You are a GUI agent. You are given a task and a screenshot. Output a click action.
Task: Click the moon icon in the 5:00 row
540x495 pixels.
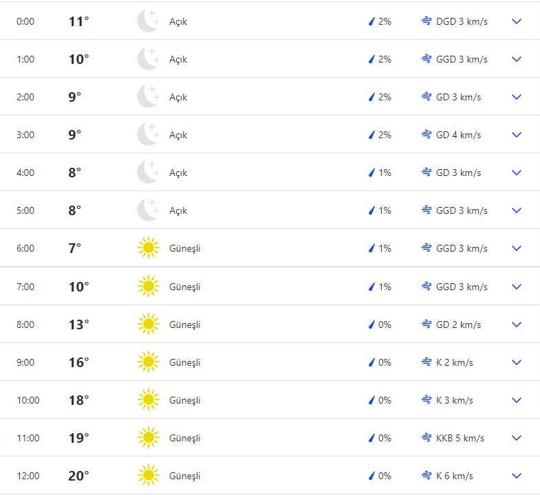click(x=148, y=210)
